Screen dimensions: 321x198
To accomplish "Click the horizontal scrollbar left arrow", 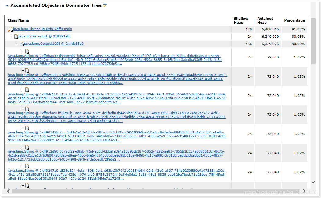I will tap(9, 191).
